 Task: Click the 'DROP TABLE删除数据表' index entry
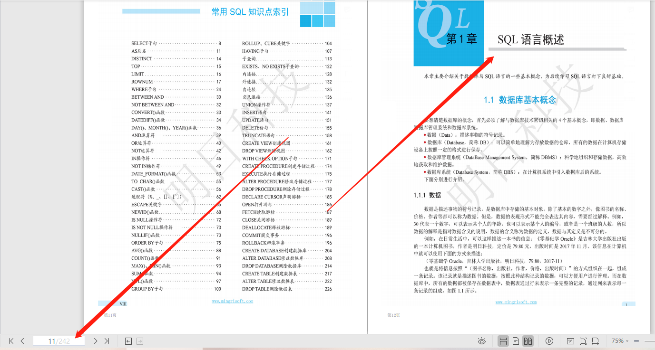(287, 289)
